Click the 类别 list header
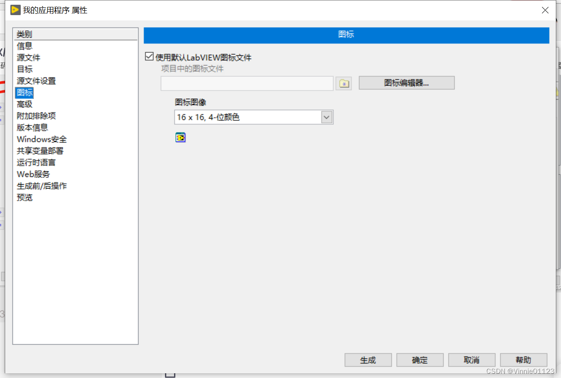 [x=76, y=34]
